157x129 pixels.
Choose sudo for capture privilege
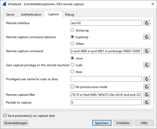(73, 65)
